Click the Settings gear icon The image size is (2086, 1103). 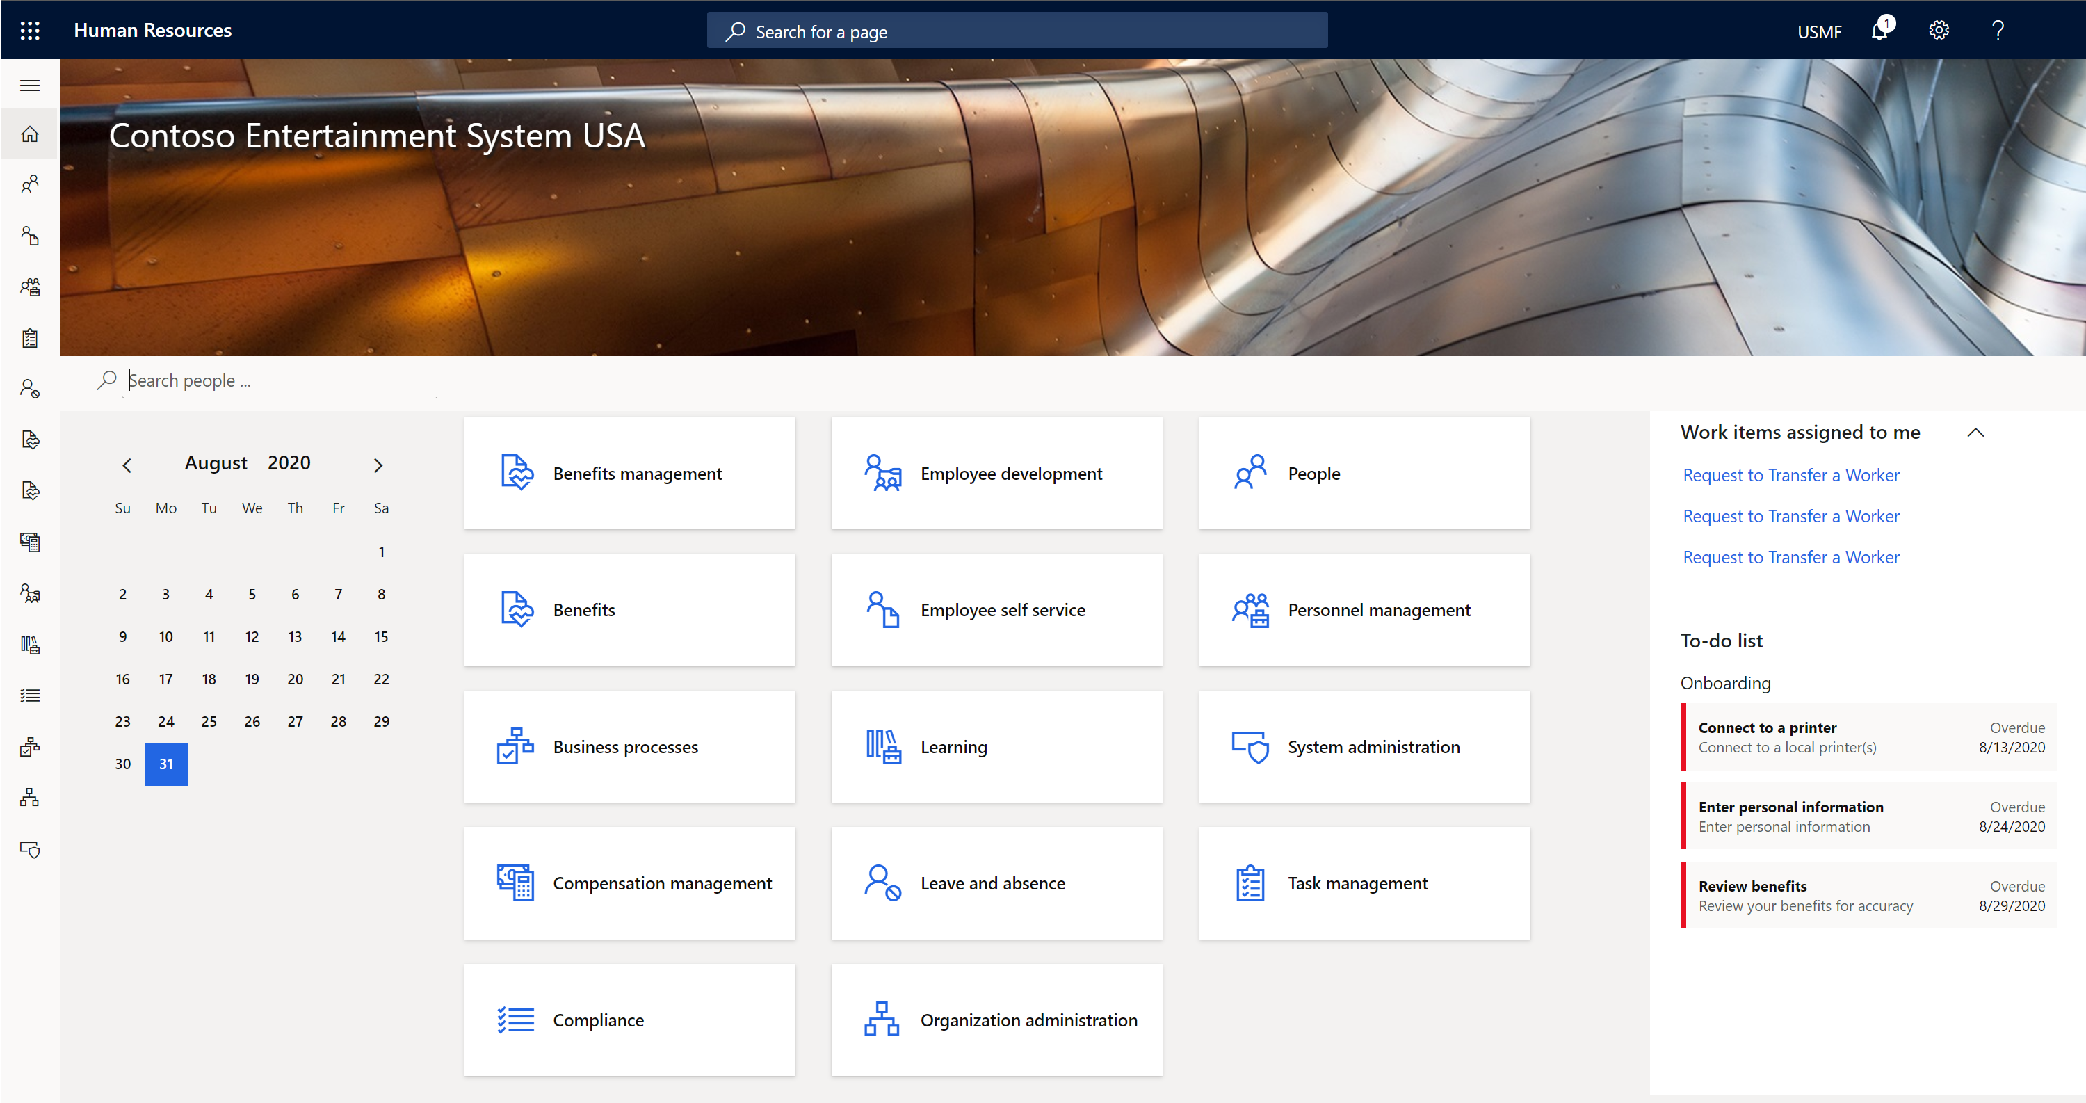[x=1939, y=31]
